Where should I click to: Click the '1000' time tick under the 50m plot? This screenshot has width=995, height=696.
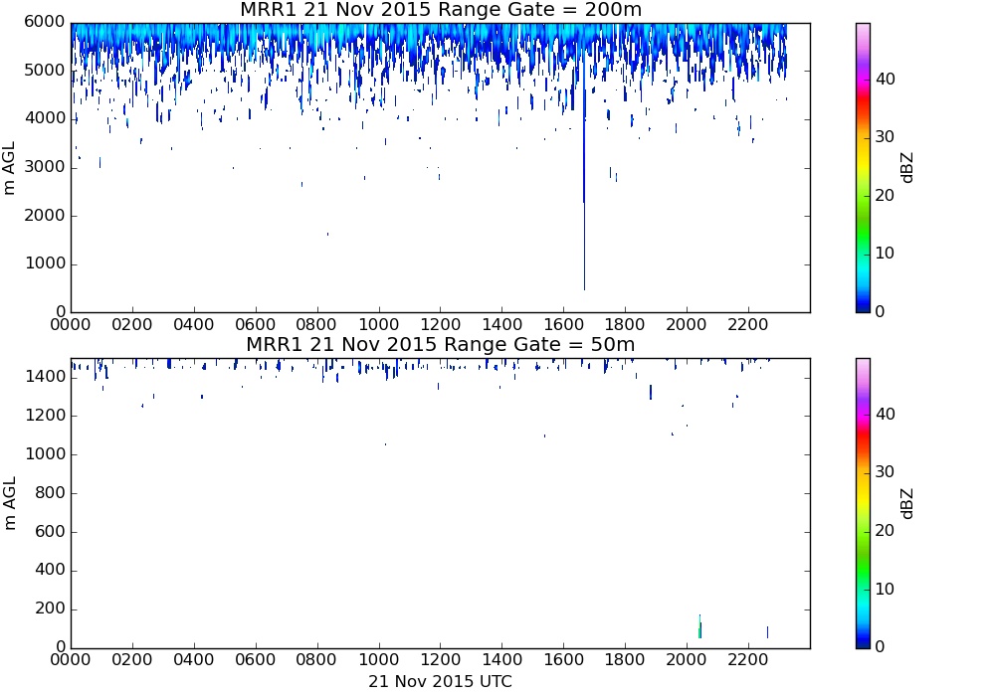click(379, 660)
